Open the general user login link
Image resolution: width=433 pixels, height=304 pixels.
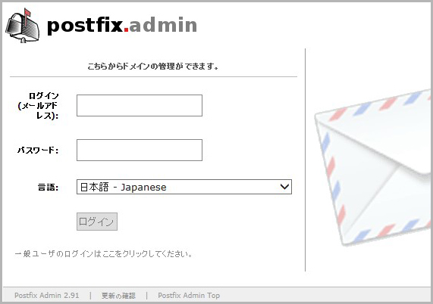tap(103, 253)
